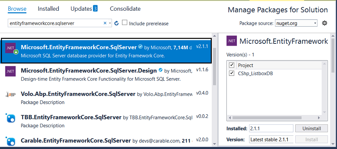Click the package list scroll up arrow
This screenshot has width=337, height=149.
(x=214, y=36)
